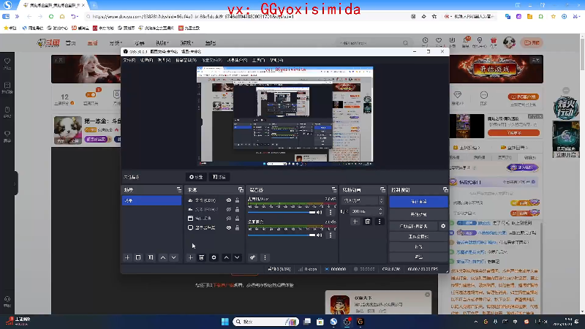Open OBS 编辑 (Edit) menu

point(147,60)
